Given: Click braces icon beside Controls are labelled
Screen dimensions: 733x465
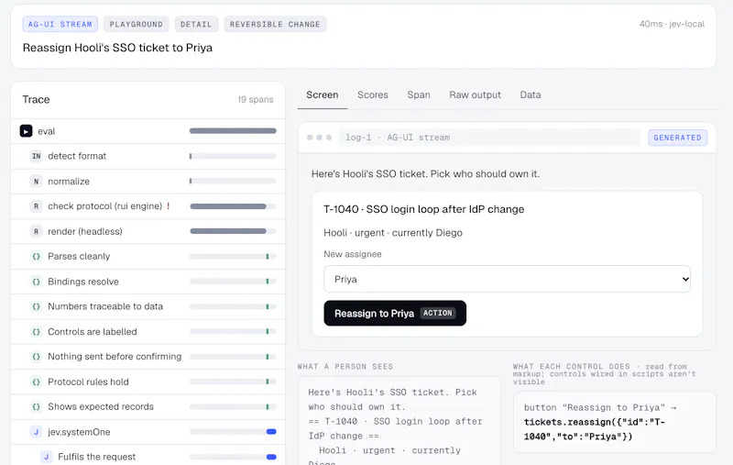Looking at the screenshot, I should (36, 332).
